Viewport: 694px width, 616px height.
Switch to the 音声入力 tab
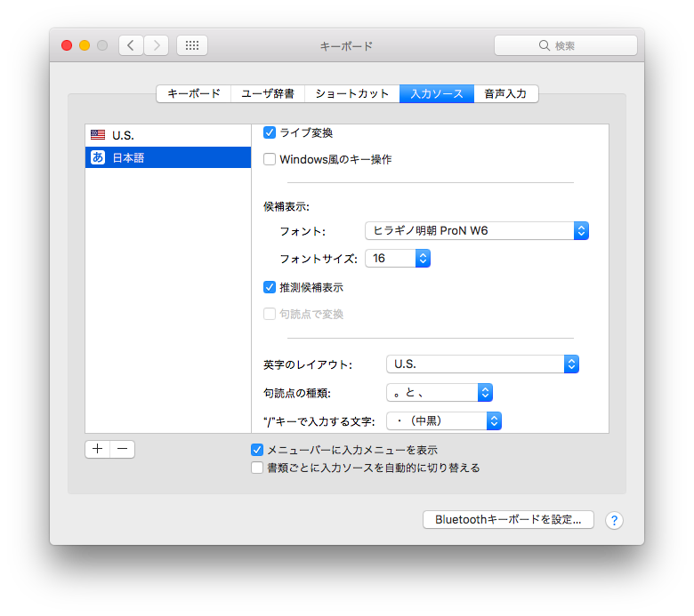click(x=506, y=93)
